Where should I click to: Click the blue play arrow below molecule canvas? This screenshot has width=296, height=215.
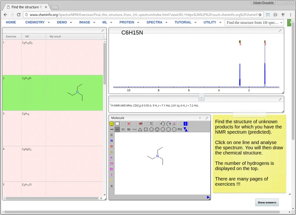tap(208, 197)
